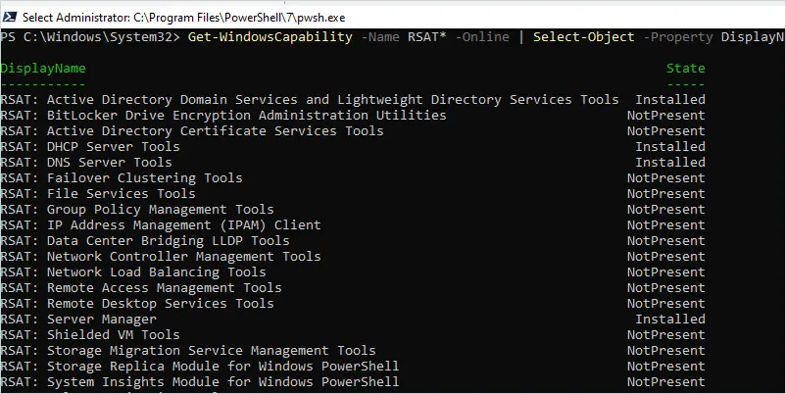This screenshot has height=394, width=786.
Task: Click the 'RSAT: Active Directory Domain Services' row
Action: 353,100
